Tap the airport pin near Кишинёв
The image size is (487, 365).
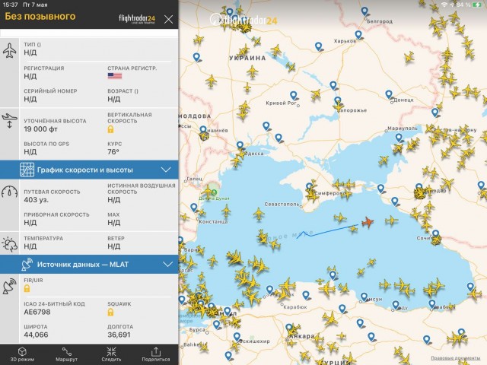point(203,130)
